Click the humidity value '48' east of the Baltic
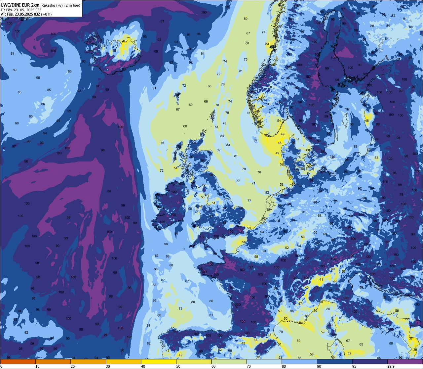The height and width of the screenshot is (369, 423). click(x=367, y=121)
